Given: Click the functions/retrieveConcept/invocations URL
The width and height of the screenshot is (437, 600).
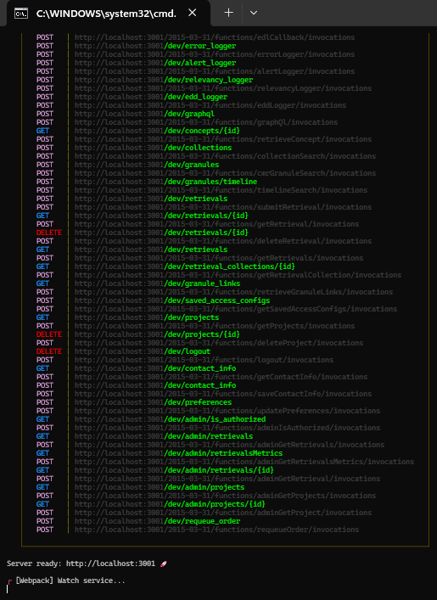Looking at the screenshot, I should tap(223, 139).
